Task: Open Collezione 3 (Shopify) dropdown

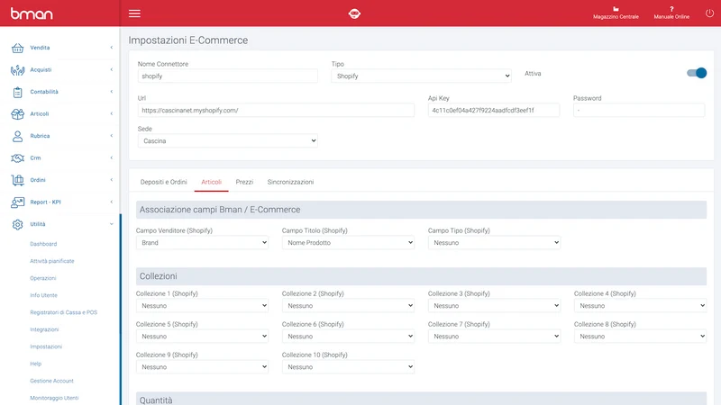Action: point(494,305)
